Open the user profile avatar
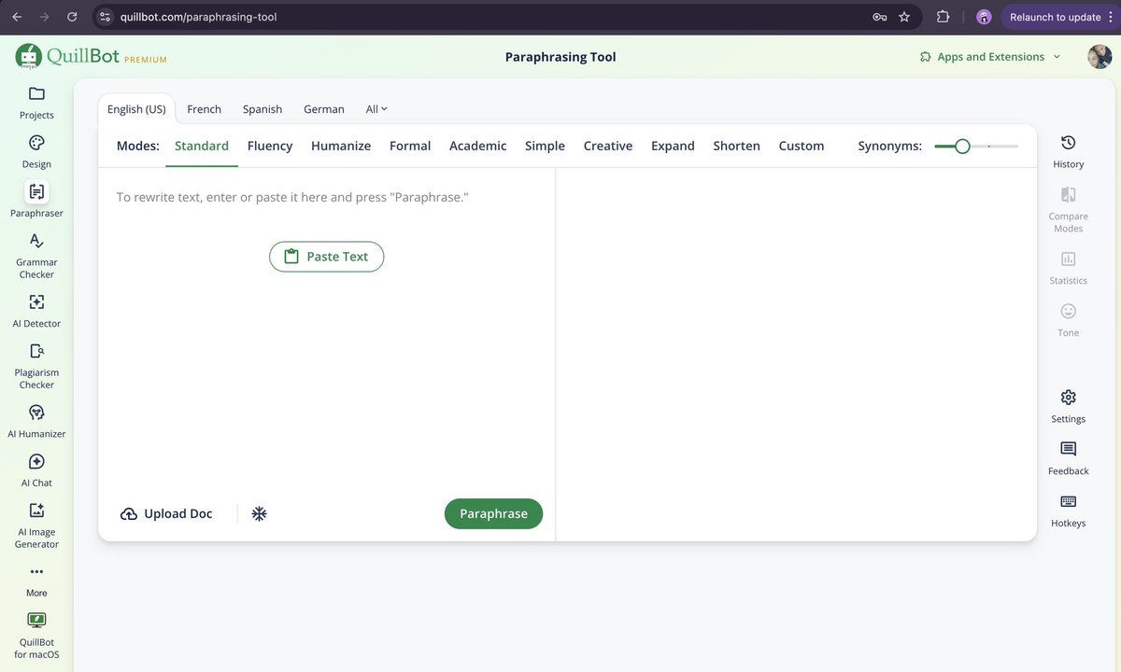 (x=1100, y=57)
